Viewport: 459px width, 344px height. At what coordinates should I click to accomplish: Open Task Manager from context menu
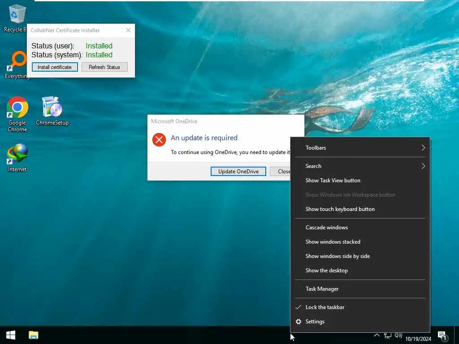[x=360, y=289]
